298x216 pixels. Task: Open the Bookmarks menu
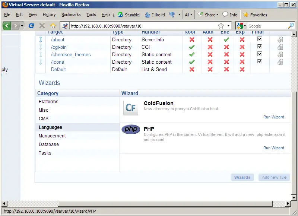coord(71,15)
